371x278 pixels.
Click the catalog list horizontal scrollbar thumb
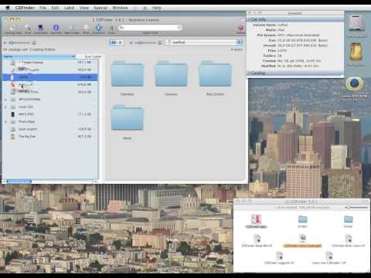(x=19, y=181)
